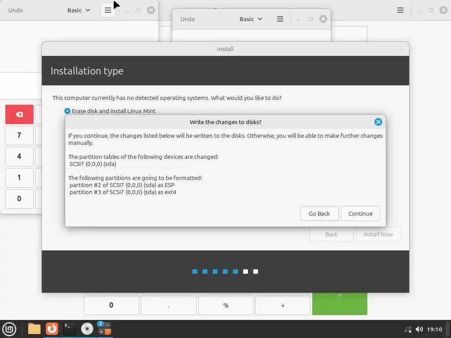This screenshot has width=451, height=338.
Task: Close the leftmost calculator window
Action: point(151,11)
